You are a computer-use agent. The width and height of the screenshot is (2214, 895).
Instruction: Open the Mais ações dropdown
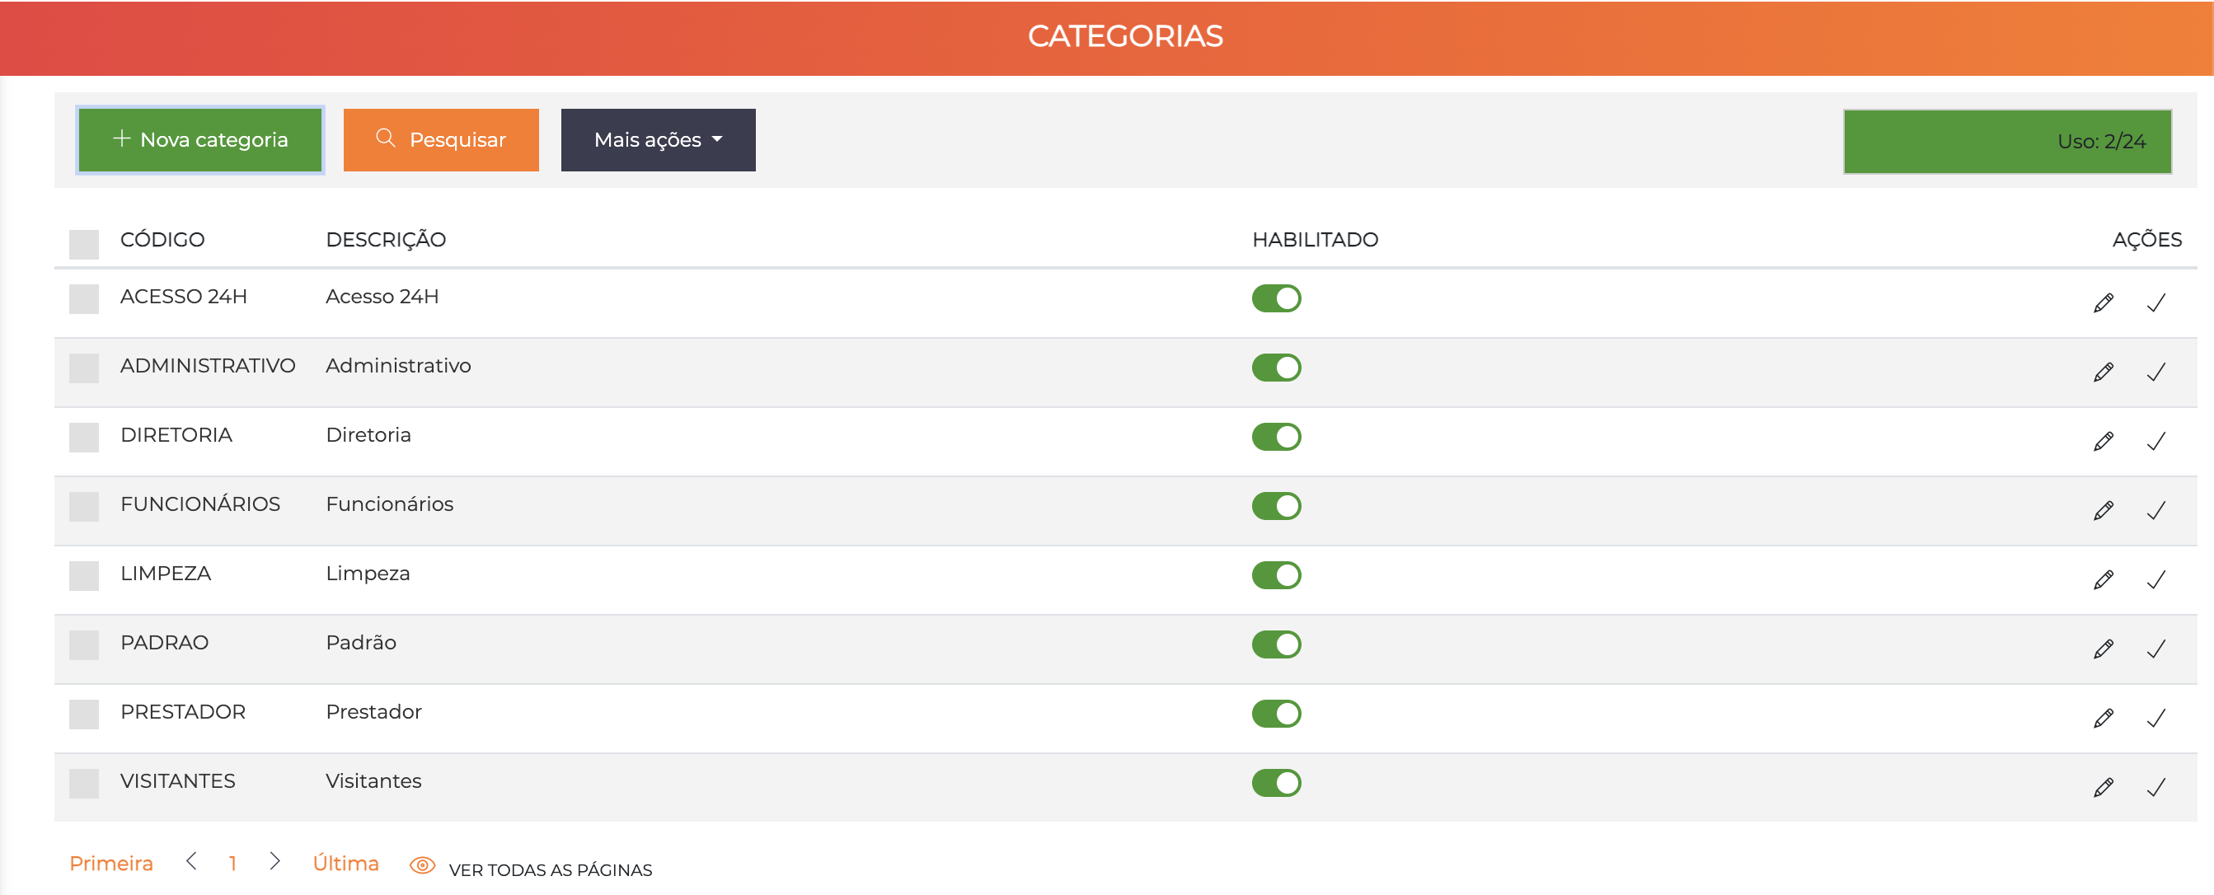658,139
